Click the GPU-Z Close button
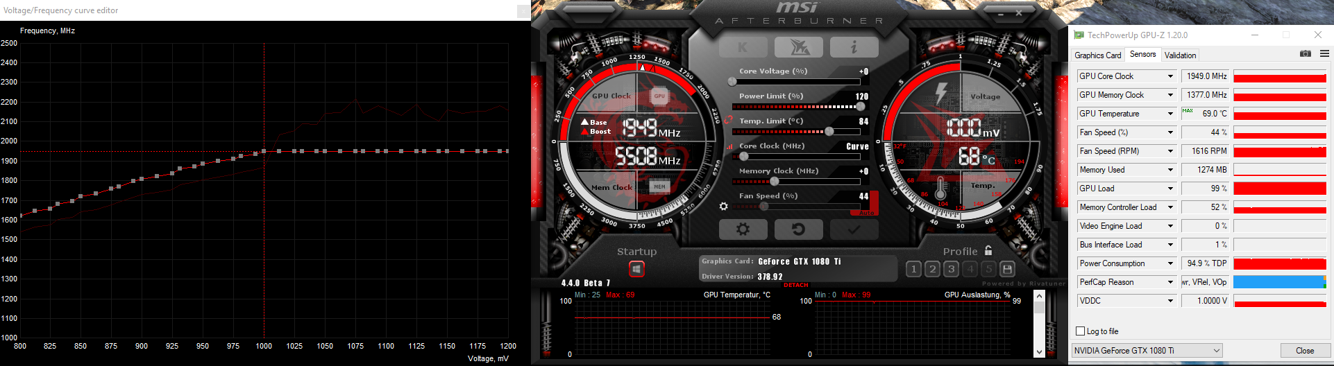This screenshot has height=366, width=1334. coord(1304,351)
